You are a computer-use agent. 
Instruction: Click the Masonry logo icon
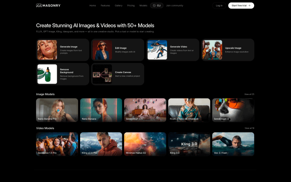(39, 6)
